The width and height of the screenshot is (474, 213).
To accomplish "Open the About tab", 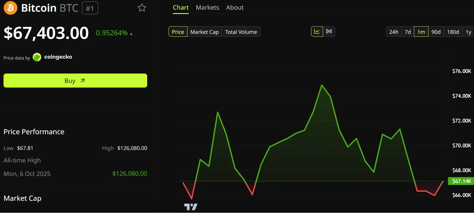I will [x=235, y=8].
